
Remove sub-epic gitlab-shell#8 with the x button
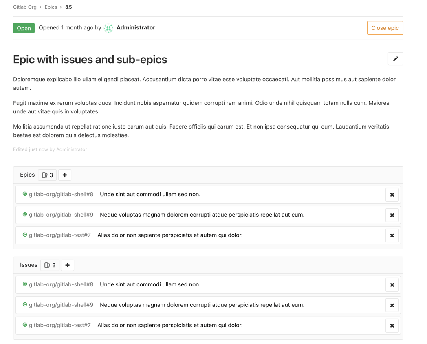pos(392,194)
